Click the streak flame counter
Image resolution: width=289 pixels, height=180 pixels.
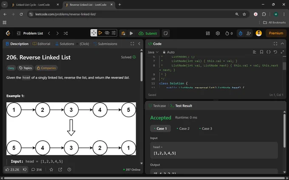(229, 33)
